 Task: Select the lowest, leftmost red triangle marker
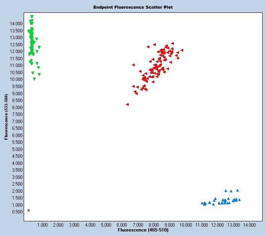[x=128, y=104]
